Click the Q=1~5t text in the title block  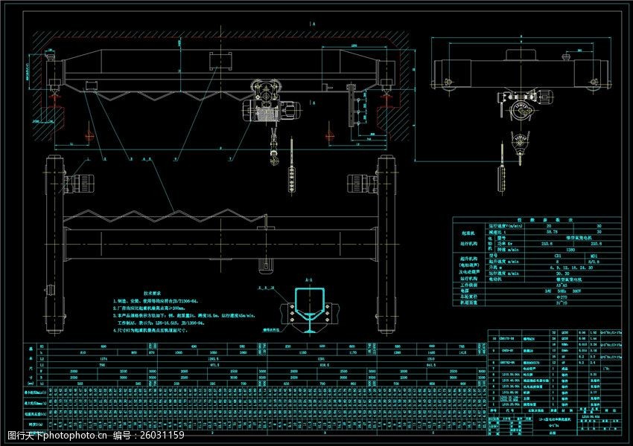[x=553, y=425]
